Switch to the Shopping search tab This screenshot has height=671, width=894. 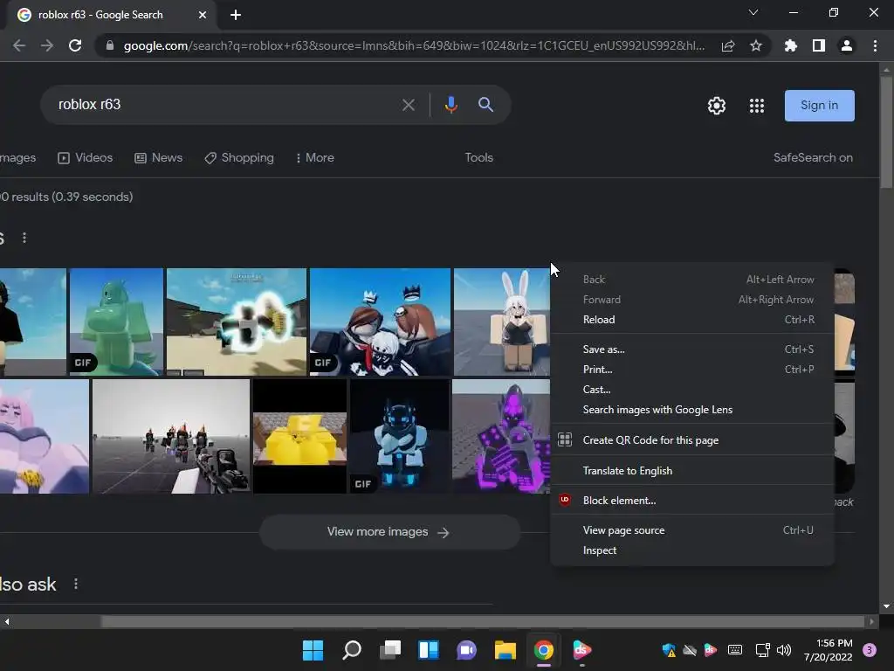(x=239, y=157)
